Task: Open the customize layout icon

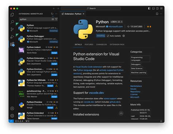Action: pos(161,8)
